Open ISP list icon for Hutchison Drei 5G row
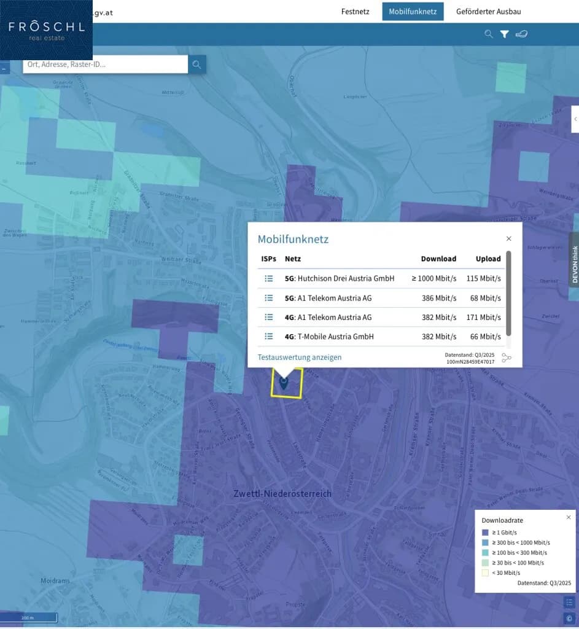The height and width of the screenshot is (629, 579). 269,278
